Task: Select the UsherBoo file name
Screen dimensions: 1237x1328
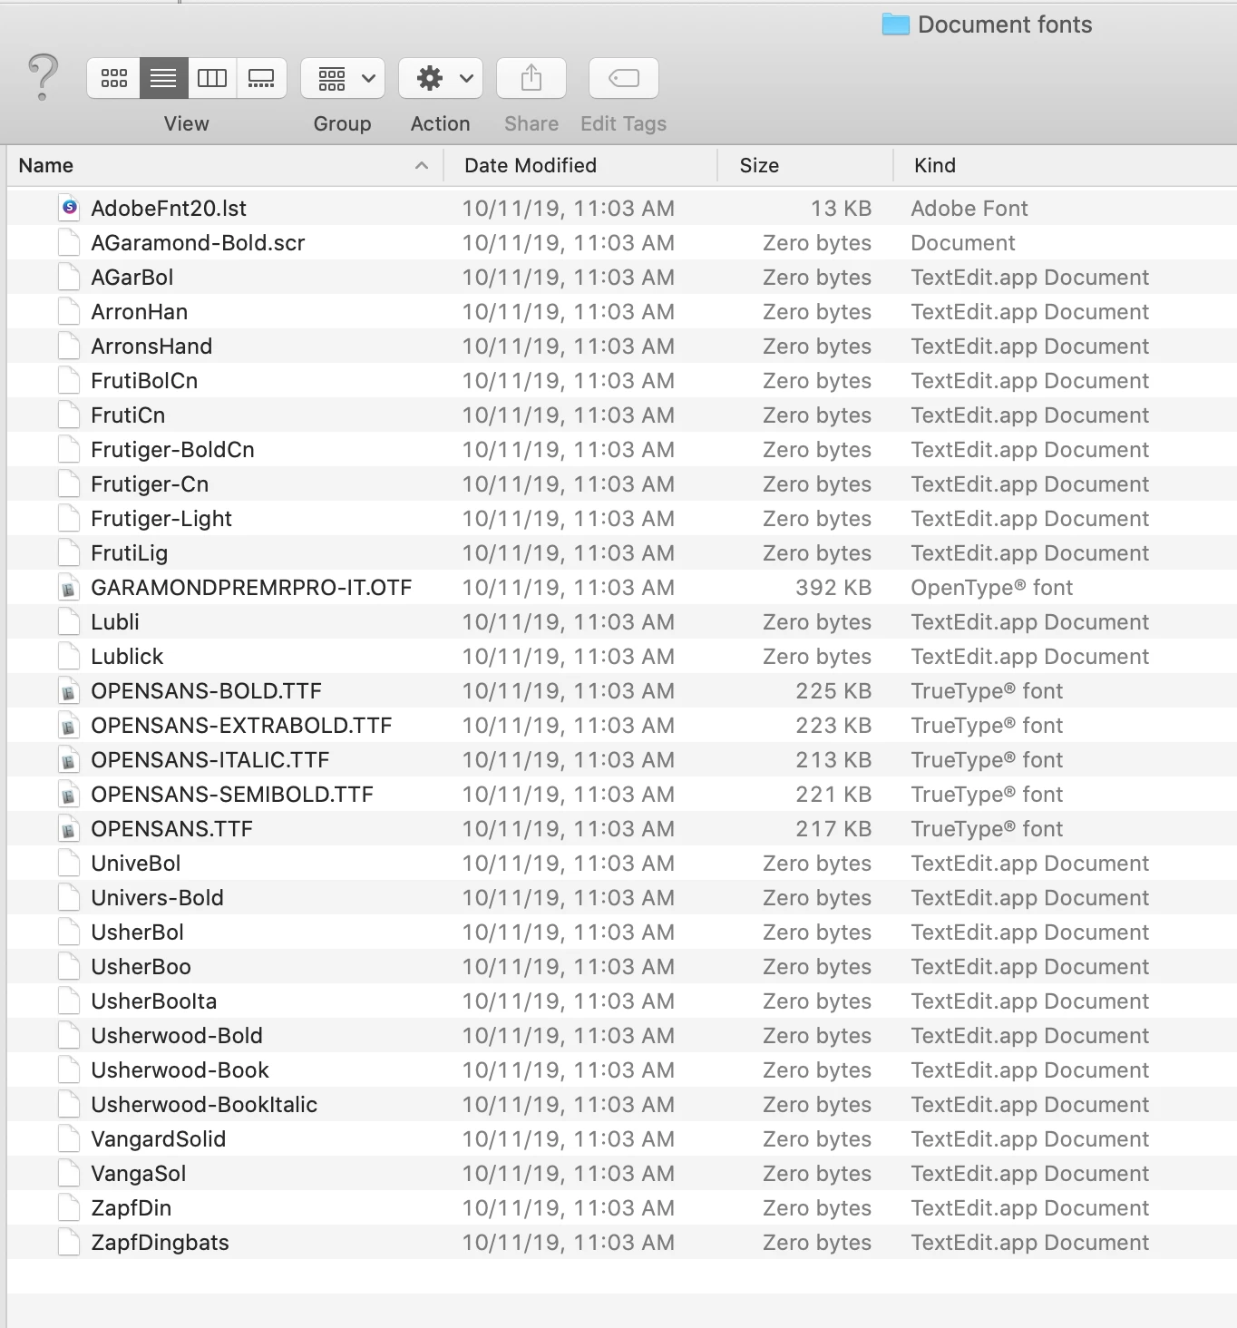Action: [141, 966]
